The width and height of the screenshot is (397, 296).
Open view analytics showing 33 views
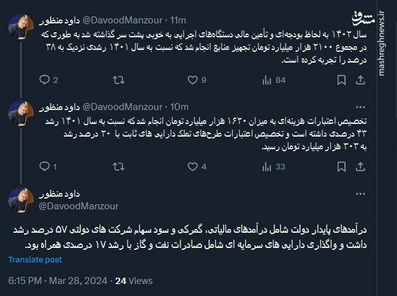pos(266,167)
